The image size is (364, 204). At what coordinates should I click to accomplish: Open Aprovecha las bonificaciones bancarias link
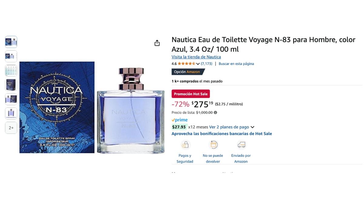pyautogui.click(x=222, y=134)
